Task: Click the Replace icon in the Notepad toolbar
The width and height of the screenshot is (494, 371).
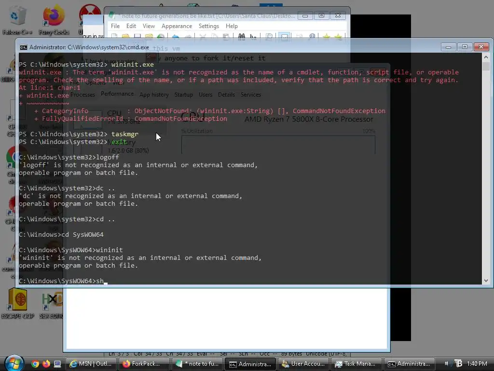Action: click(x=253, y=36)
